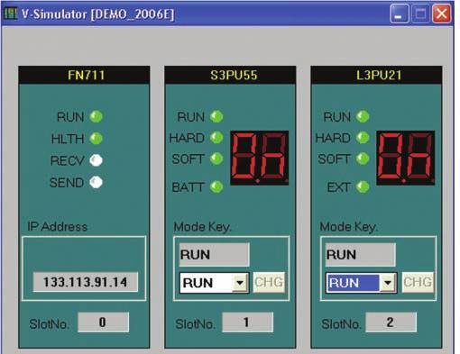Screen dimensions: 460x354
Task: Click the S3PU55 current mode RUN field
Action: (214, 255)
